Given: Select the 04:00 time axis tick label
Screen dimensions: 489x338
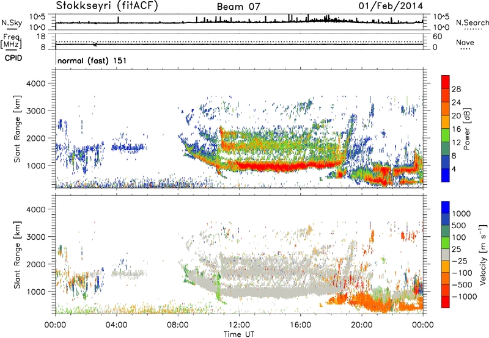Looking at the screenshot, I should 117,325.
